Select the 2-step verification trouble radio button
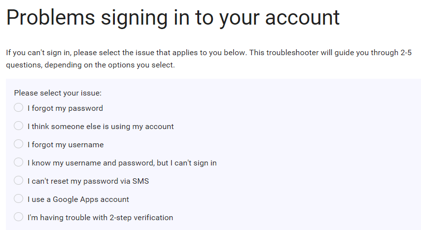The height and width of the screenshot is (230, 421). [x=19, y=217]
